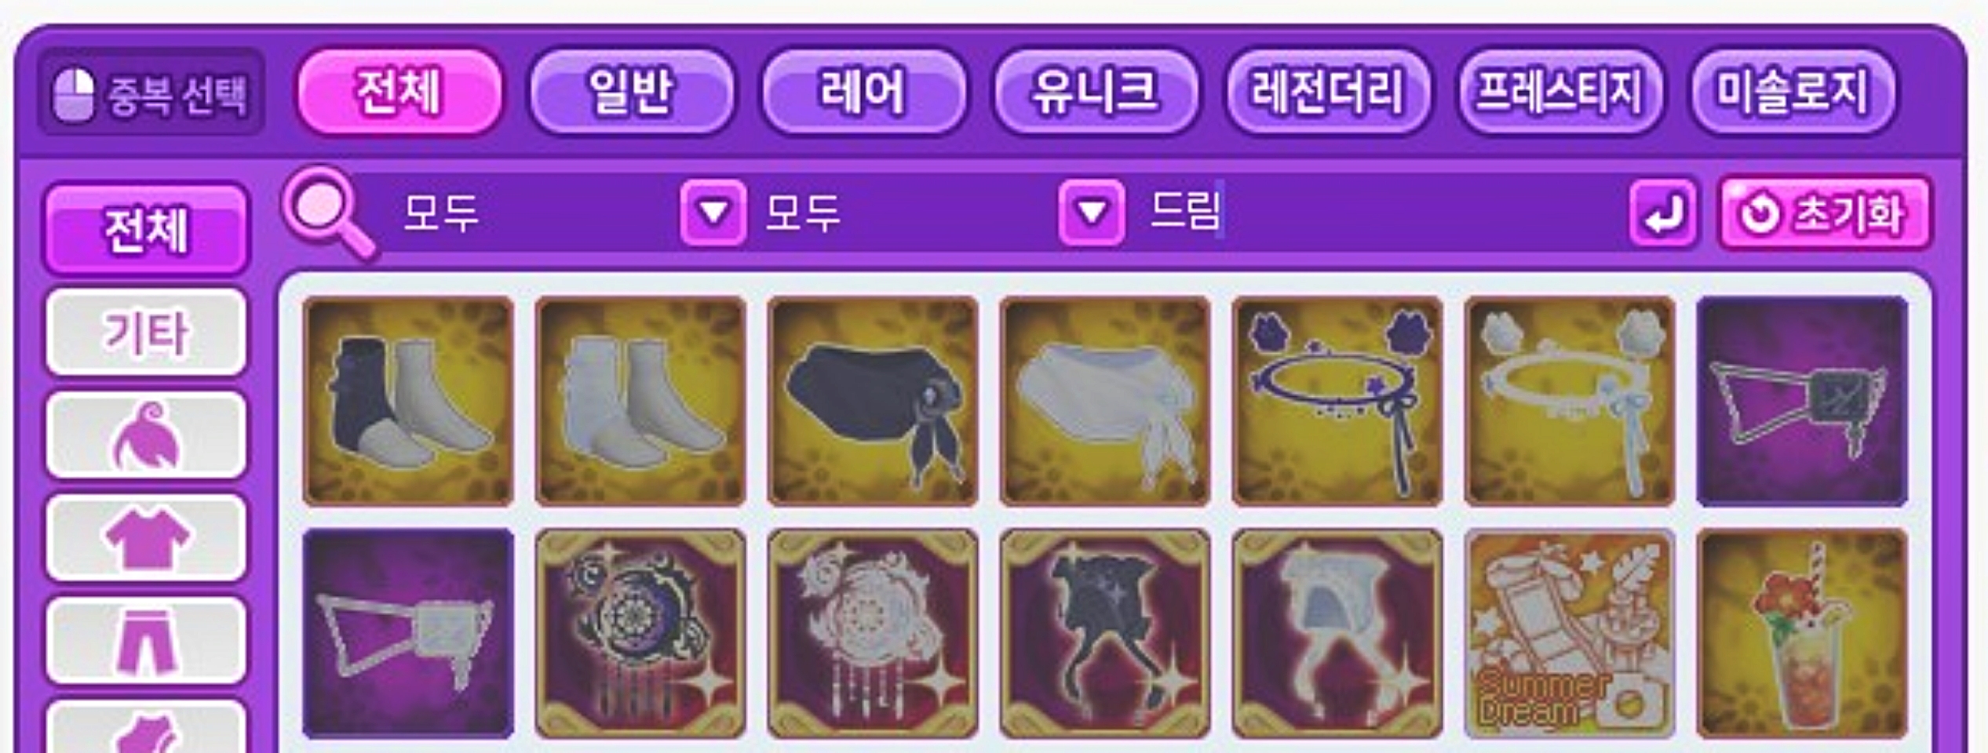This screenshot has width=1988, height=753.
Task: Select the shirt category icon in sidebar
Action: 146,538
